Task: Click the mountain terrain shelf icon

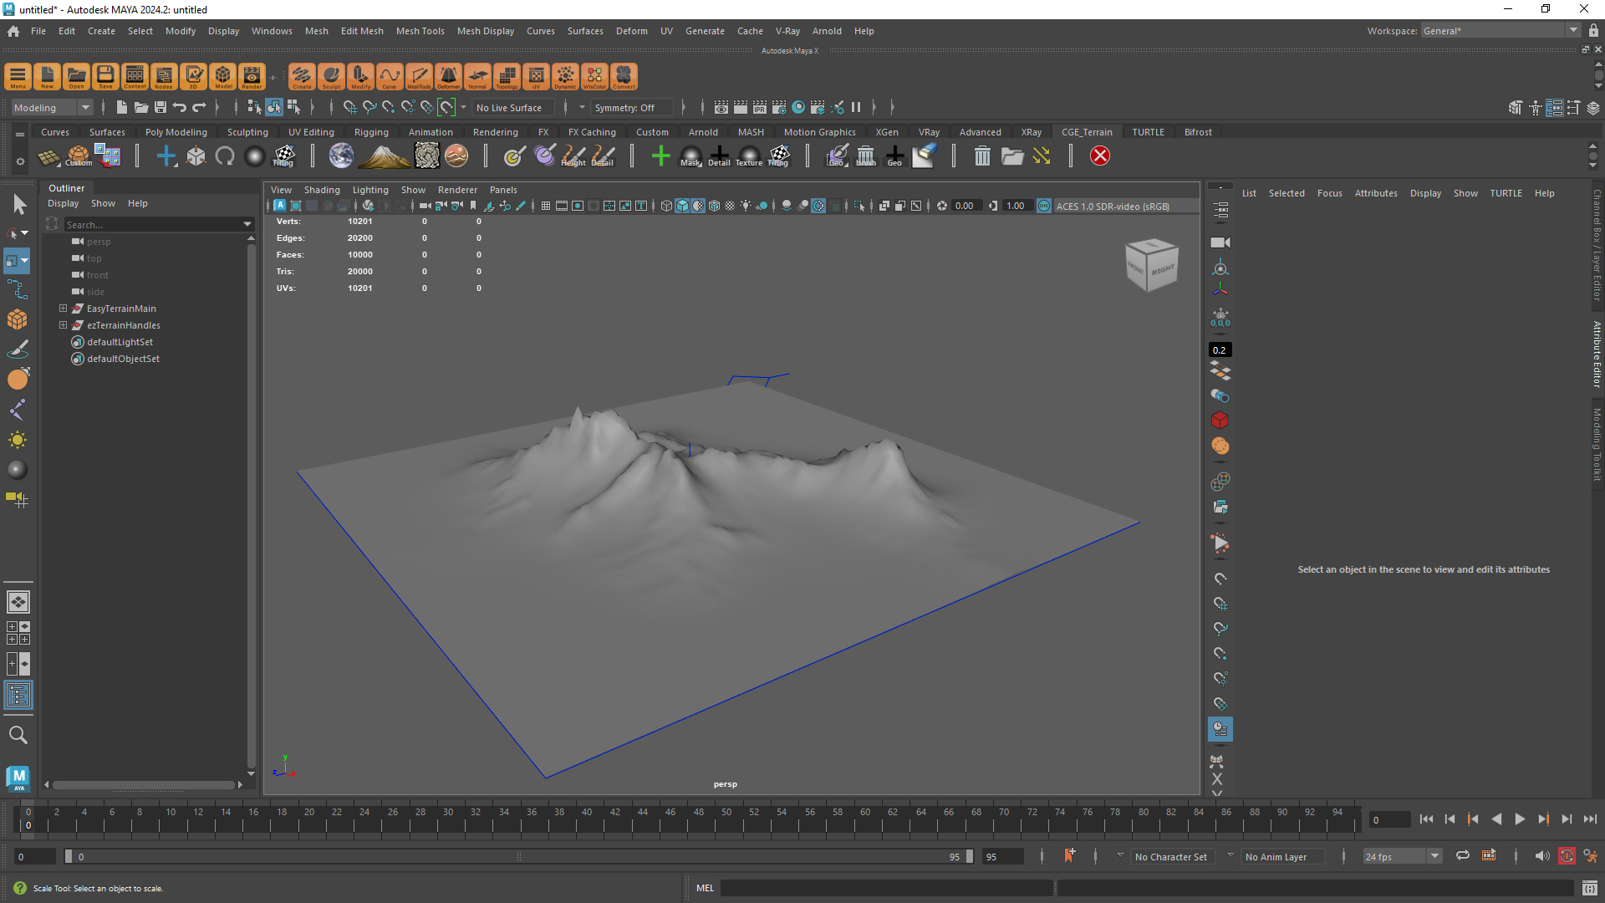Action: 384,156
